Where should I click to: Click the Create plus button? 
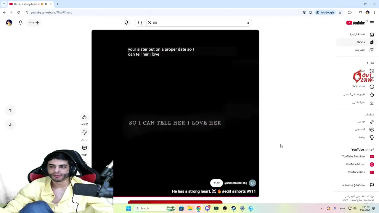click(x=34, y=22)
